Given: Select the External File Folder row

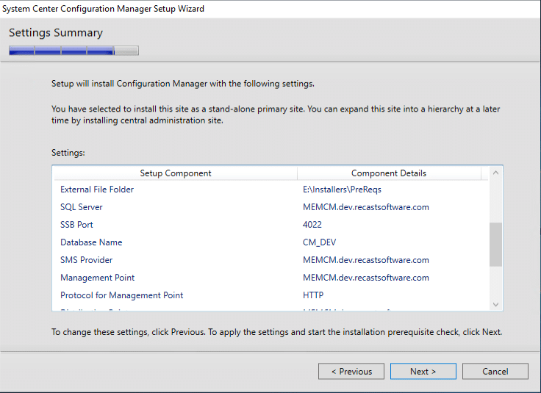Looking at the screenshot, I should 97,190.
